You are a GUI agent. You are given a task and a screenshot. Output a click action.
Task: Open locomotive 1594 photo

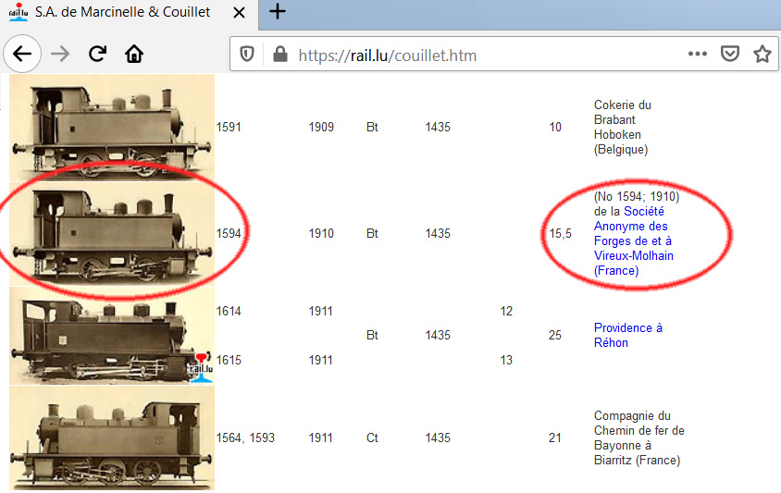pyautogui.click(x=112, y=234)
